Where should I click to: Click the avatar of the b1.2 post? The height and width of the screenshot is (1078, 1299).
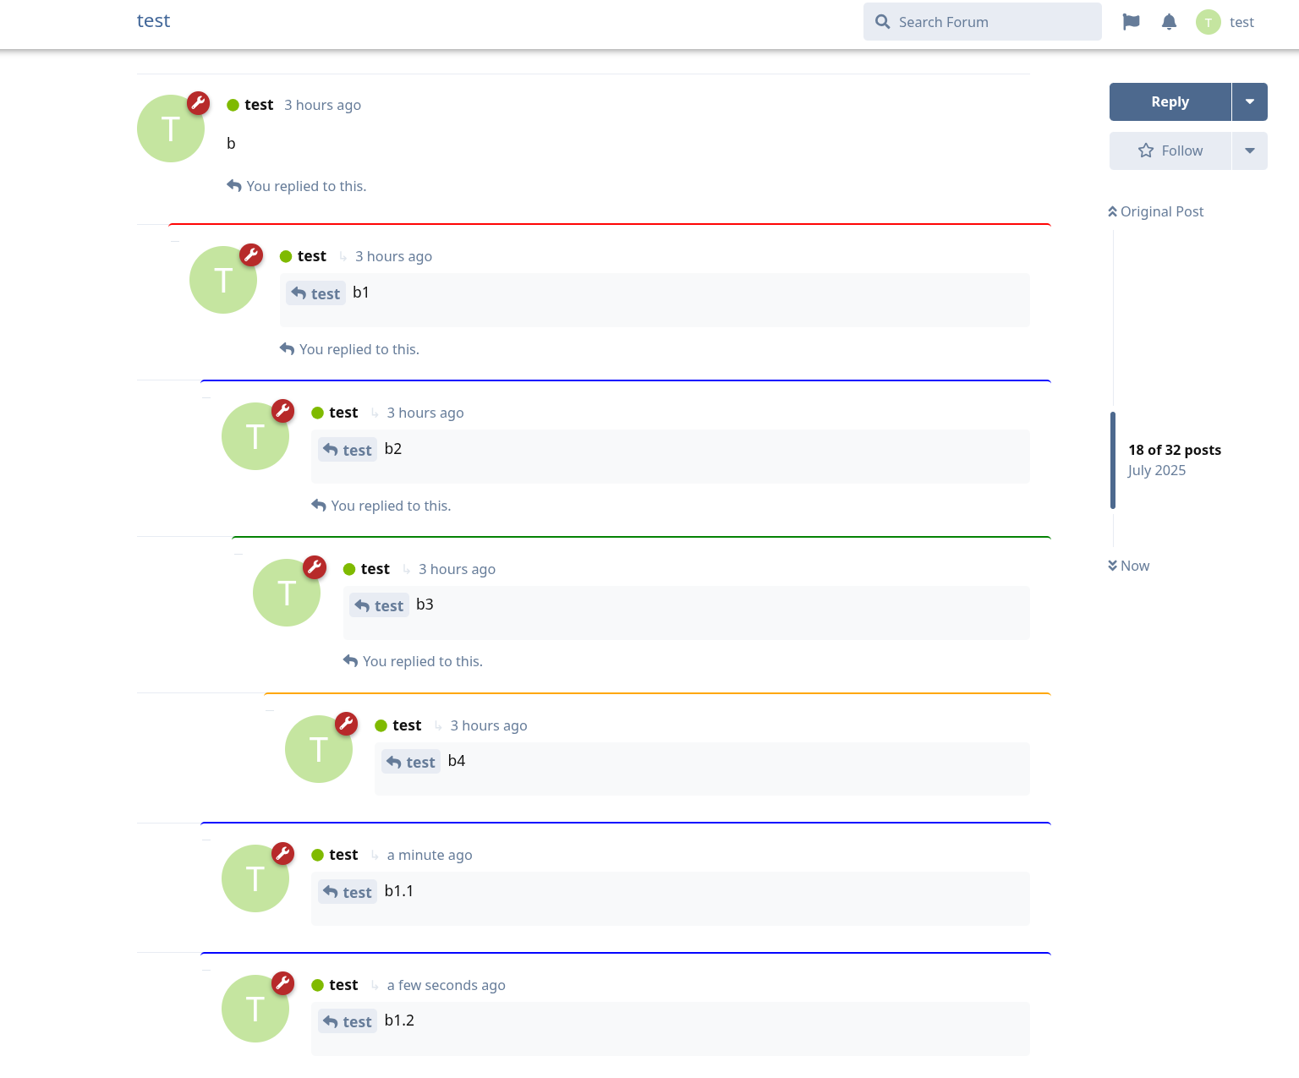click(x=255, y=1009)
